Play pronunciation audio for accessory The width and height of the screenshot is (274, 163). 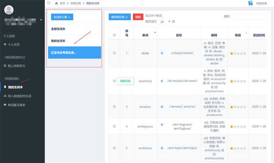(x=162, y=81)
